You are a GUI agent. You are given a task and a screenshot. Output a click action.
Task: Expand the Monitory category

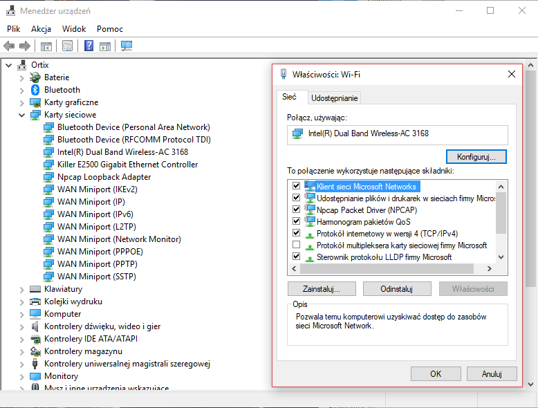[21, 377]
